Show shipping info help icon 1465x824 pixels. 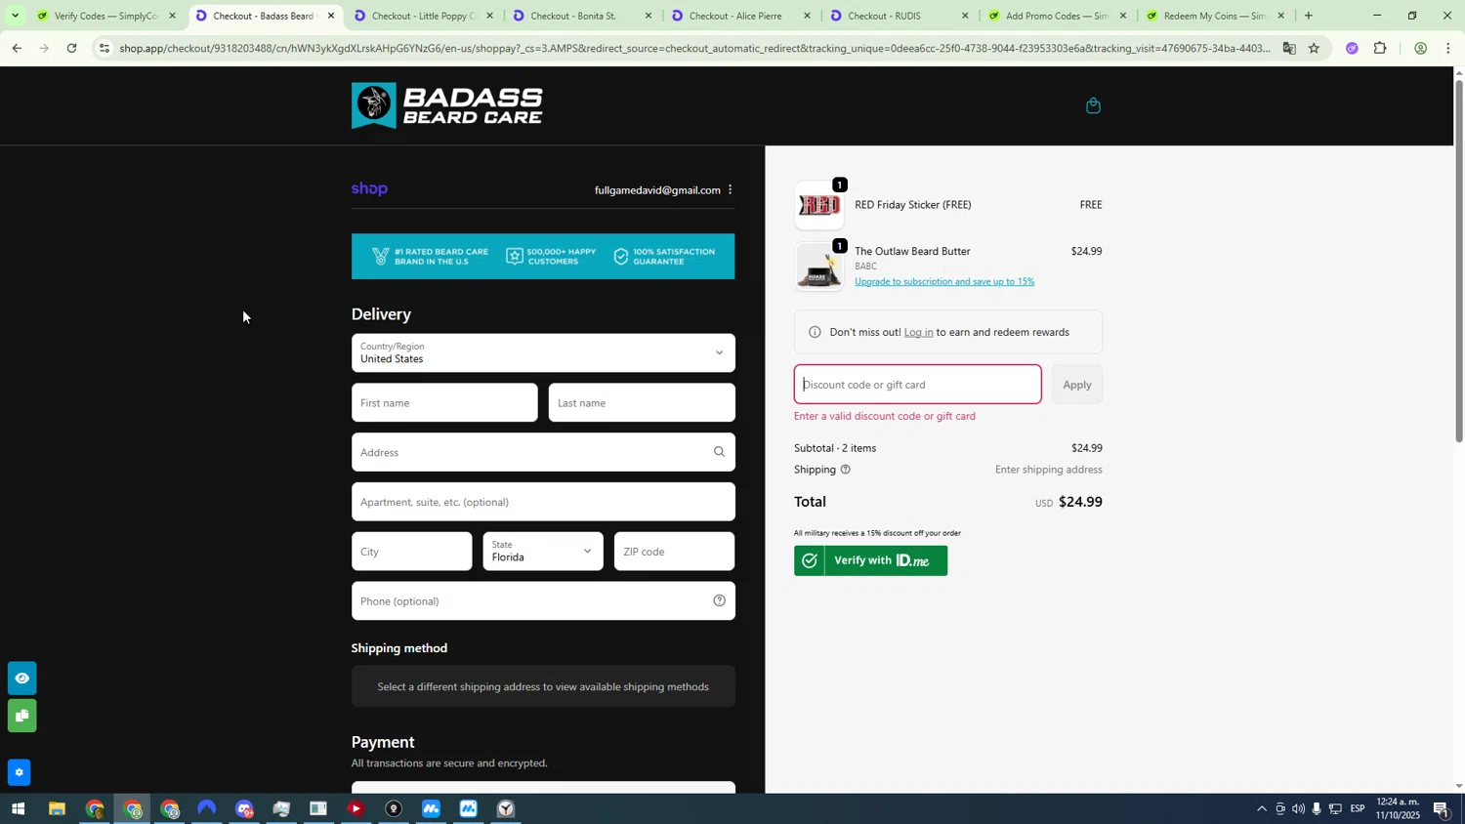[x=846, y=470]
